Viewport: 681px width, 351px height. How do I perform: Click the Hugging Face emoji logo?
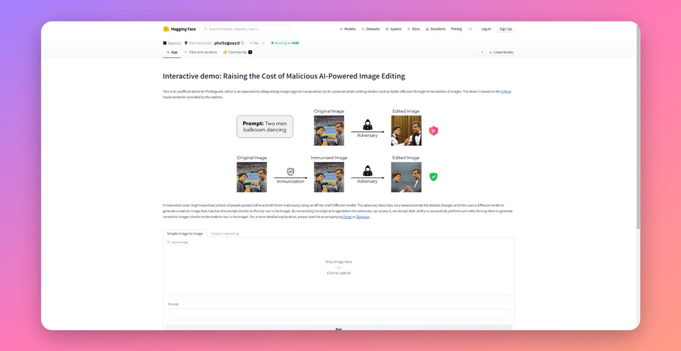(x=166, y=29)
